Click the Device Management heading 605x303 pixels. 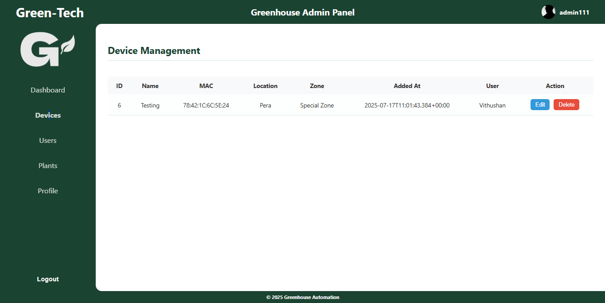point(154,50)
